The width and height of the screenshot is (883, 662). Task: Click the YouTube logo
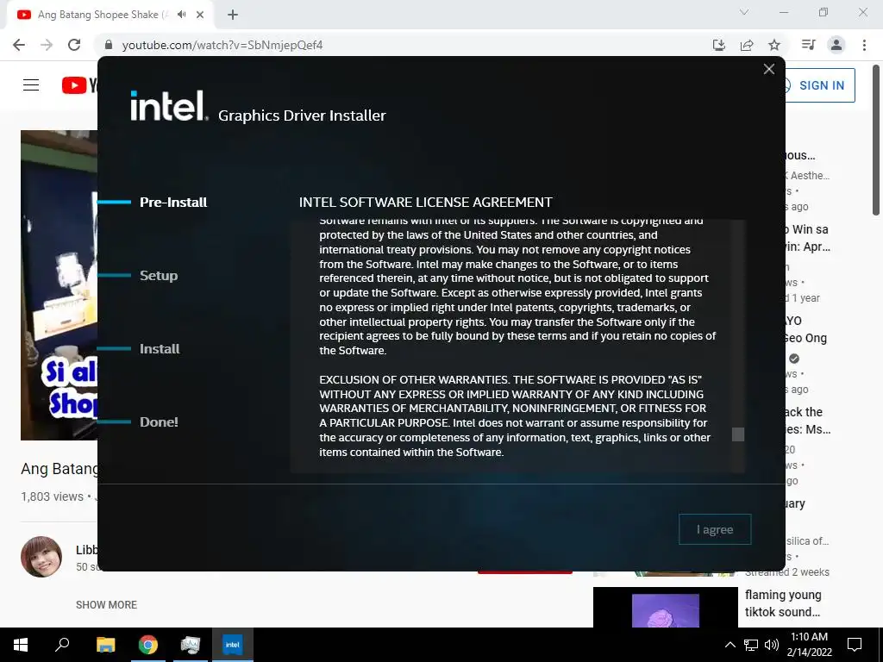pyautogui.click(x=78, y=85)
